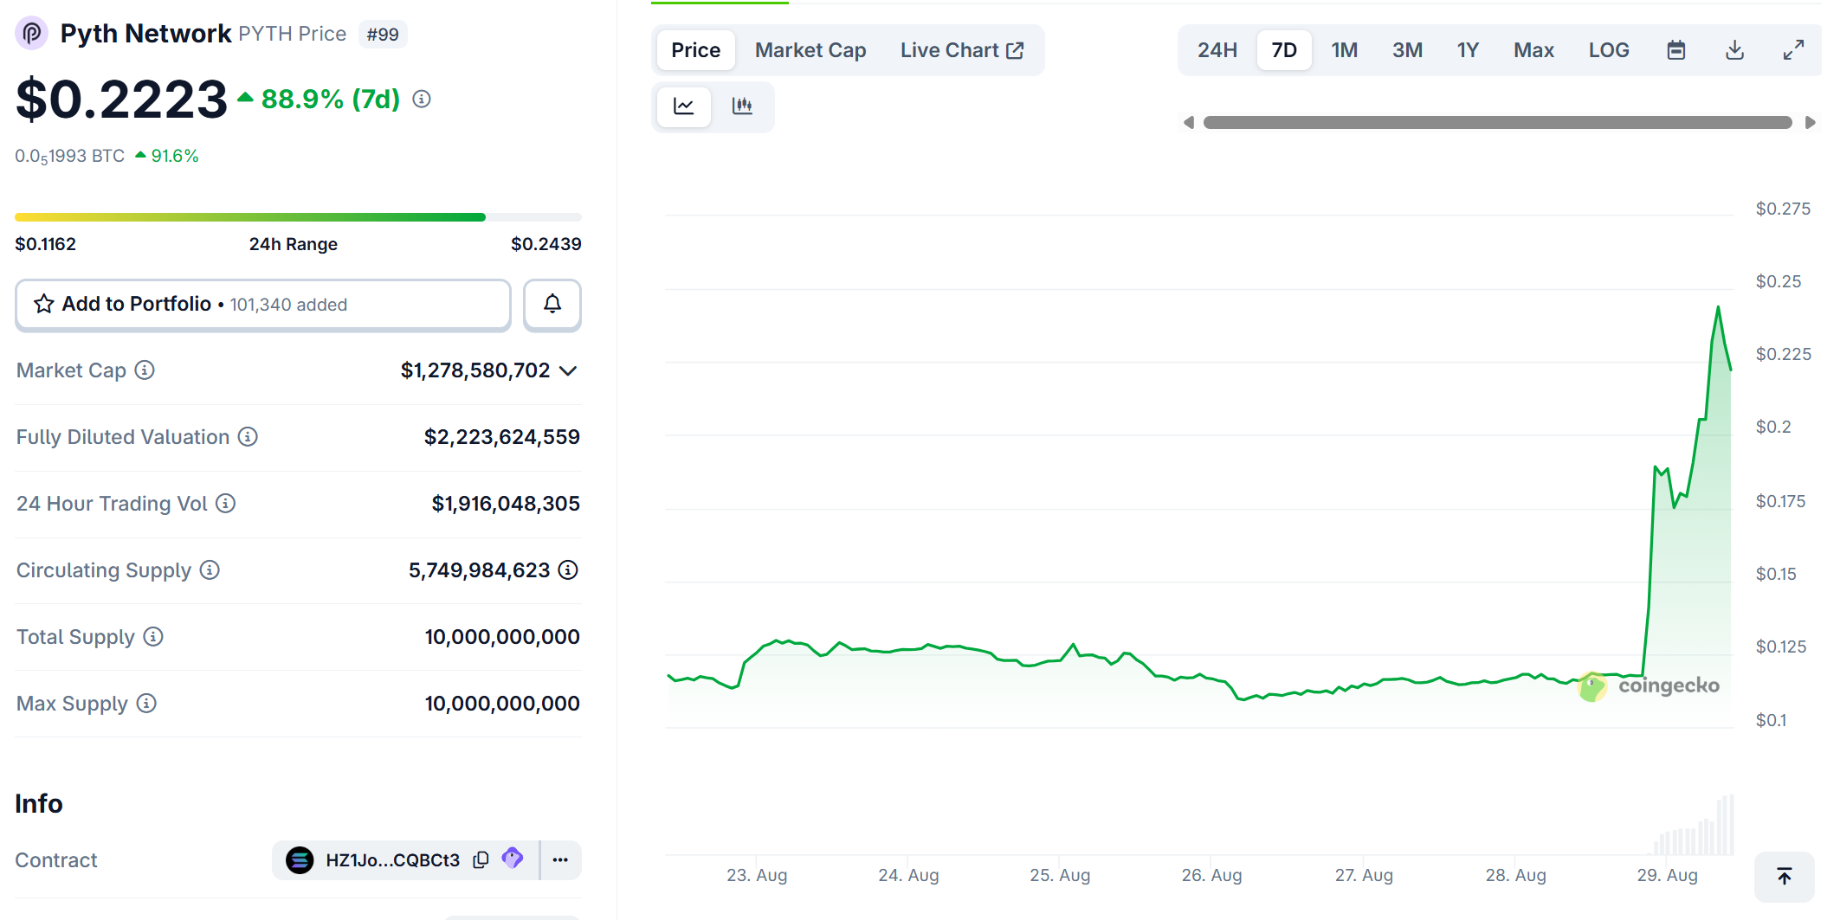Copy the contract address HZ1Jo...CQBCt3
This screenshot has height=920, width=1840.
[x=481, y=859]
